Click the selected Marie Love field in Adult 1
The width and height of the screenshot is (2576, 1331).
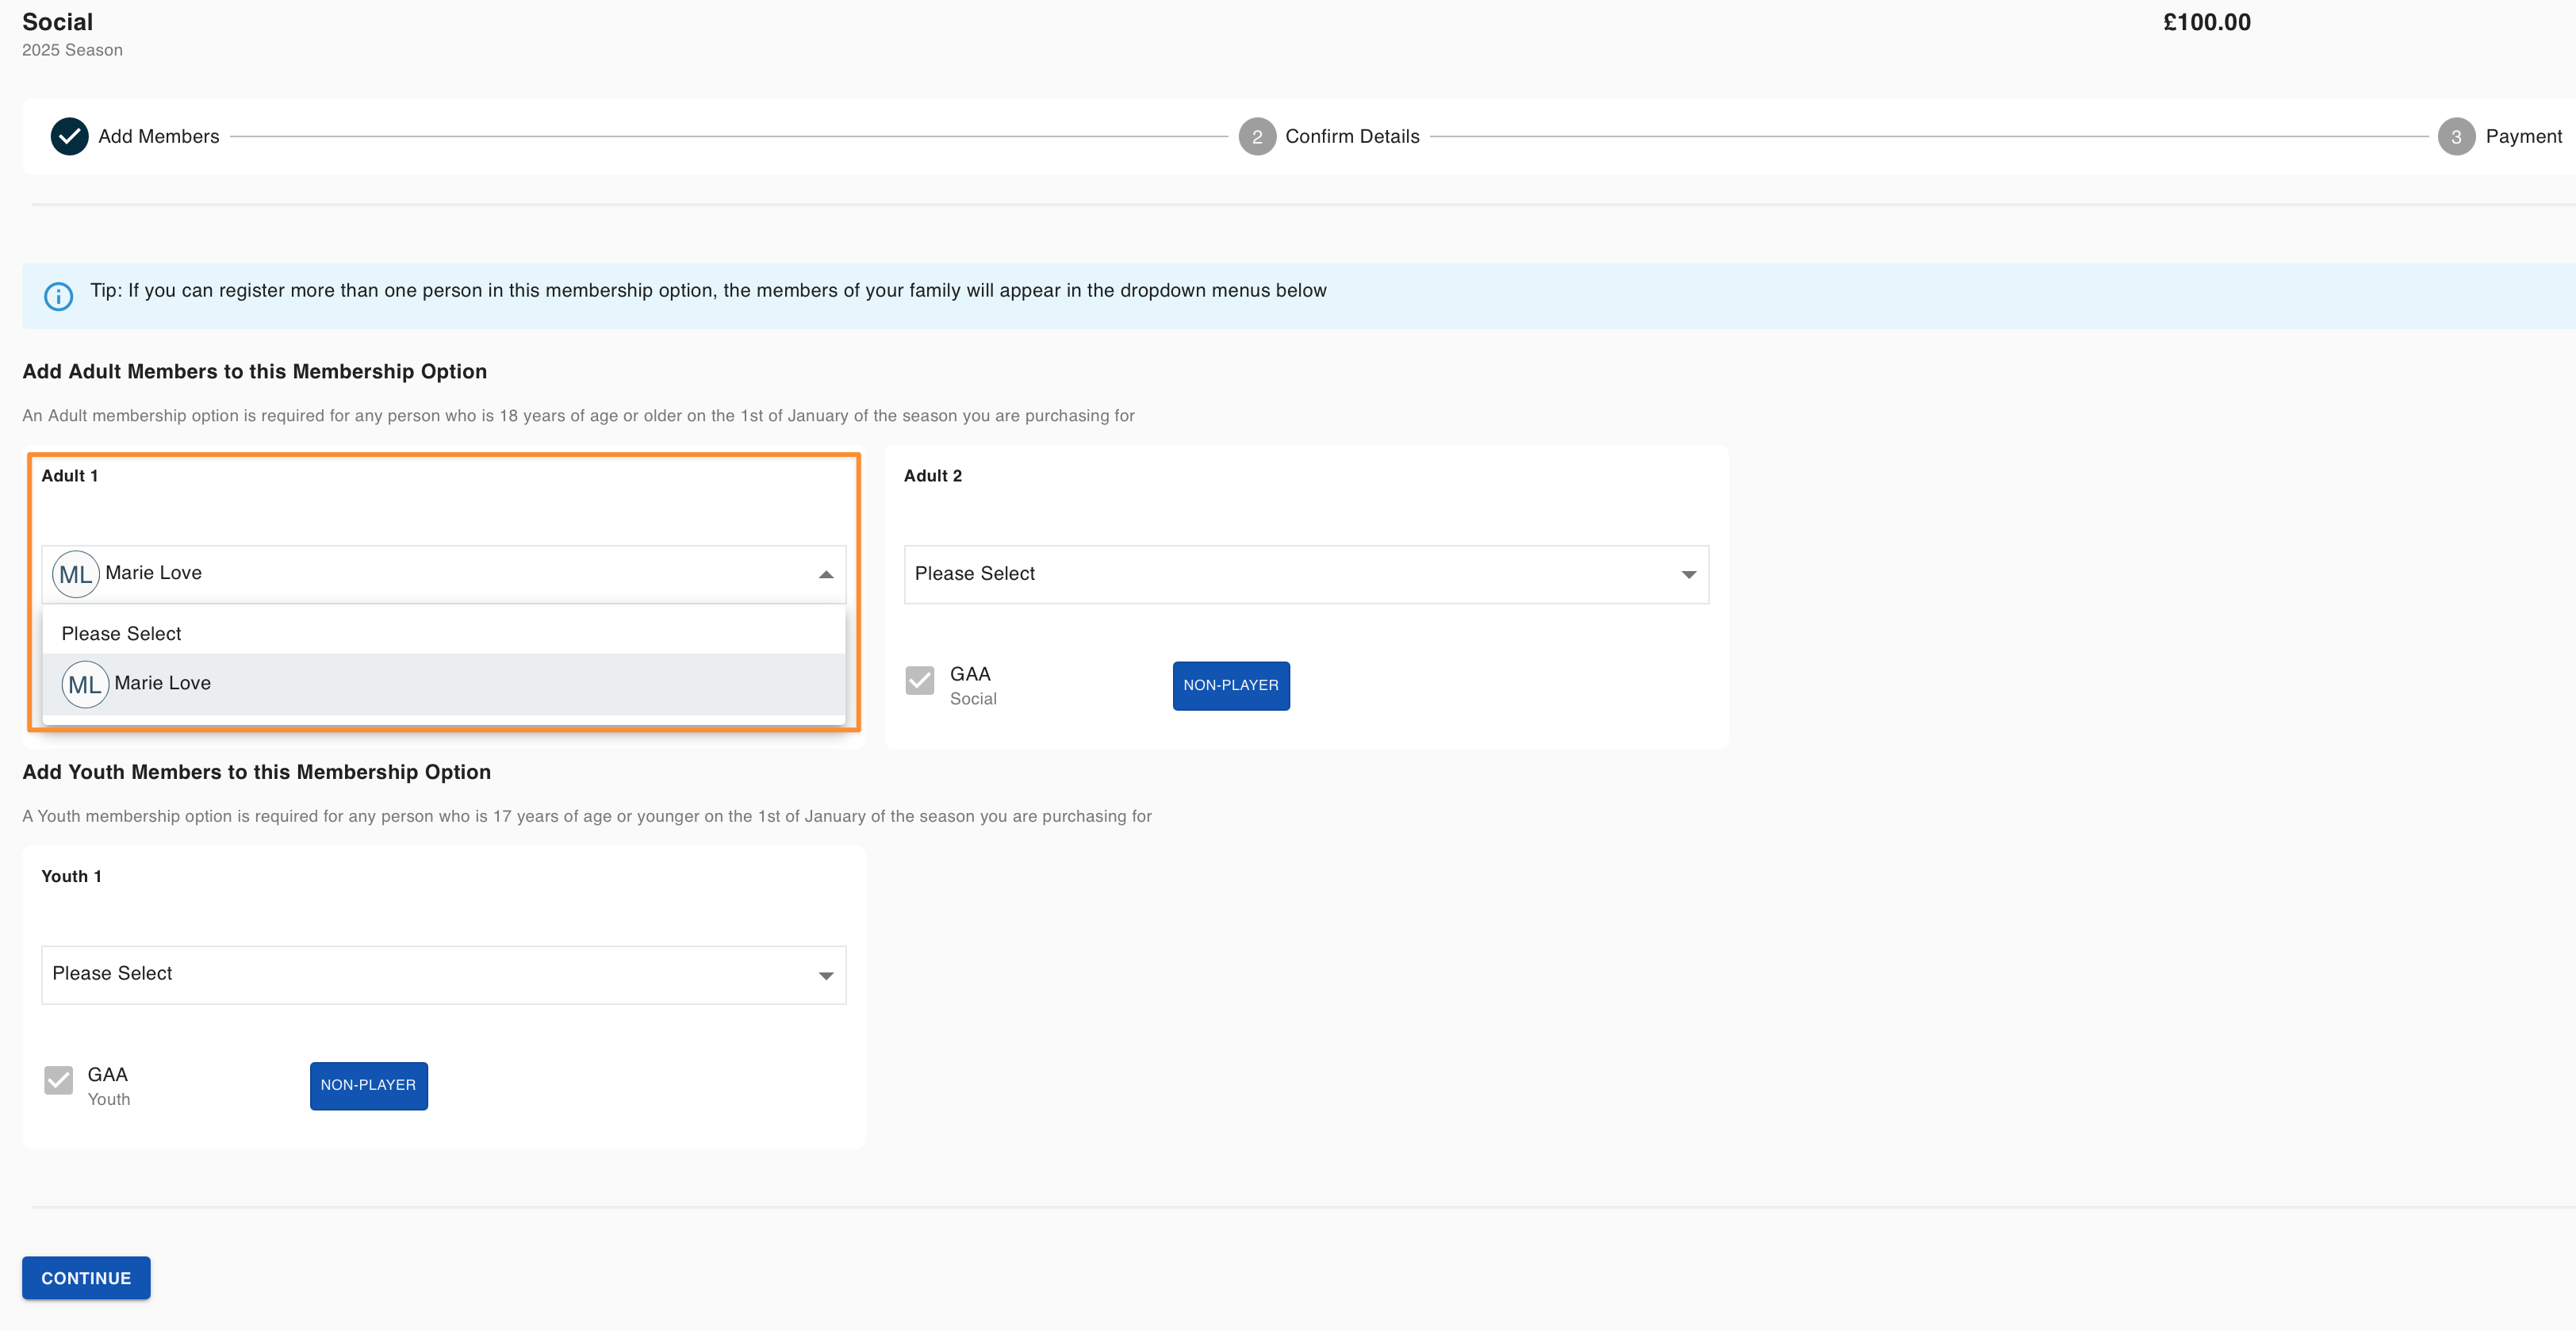click(x=443, y=574)
